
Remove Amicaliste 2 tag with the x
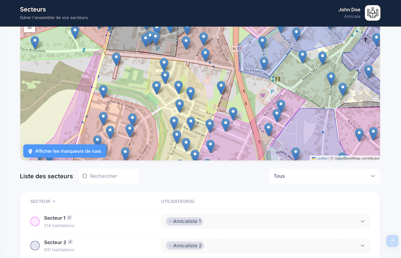pos(170,246)
